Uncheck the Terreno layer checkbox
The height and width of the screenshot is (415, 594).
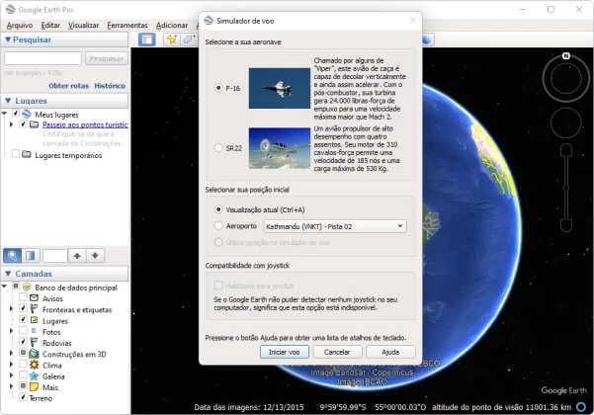coord(23,397)
